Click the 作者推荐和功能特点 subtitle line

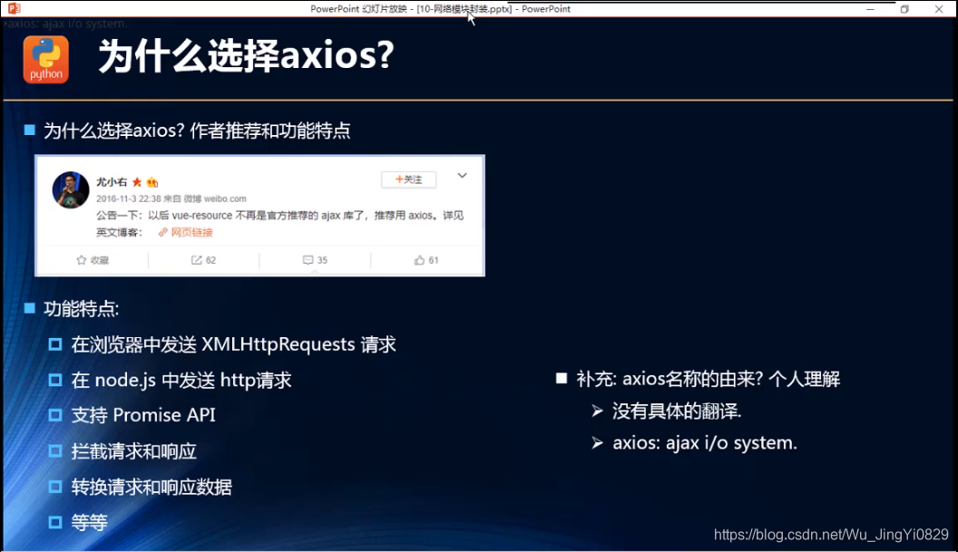pyautogui.click(x=197, y=131)
